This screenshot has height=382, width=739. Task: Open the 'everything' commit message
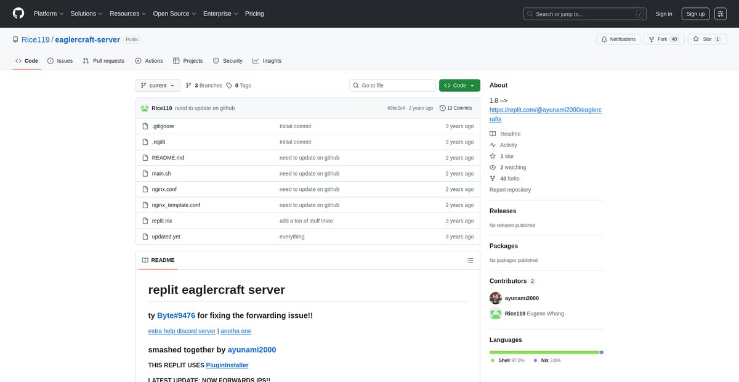(292, 237)
